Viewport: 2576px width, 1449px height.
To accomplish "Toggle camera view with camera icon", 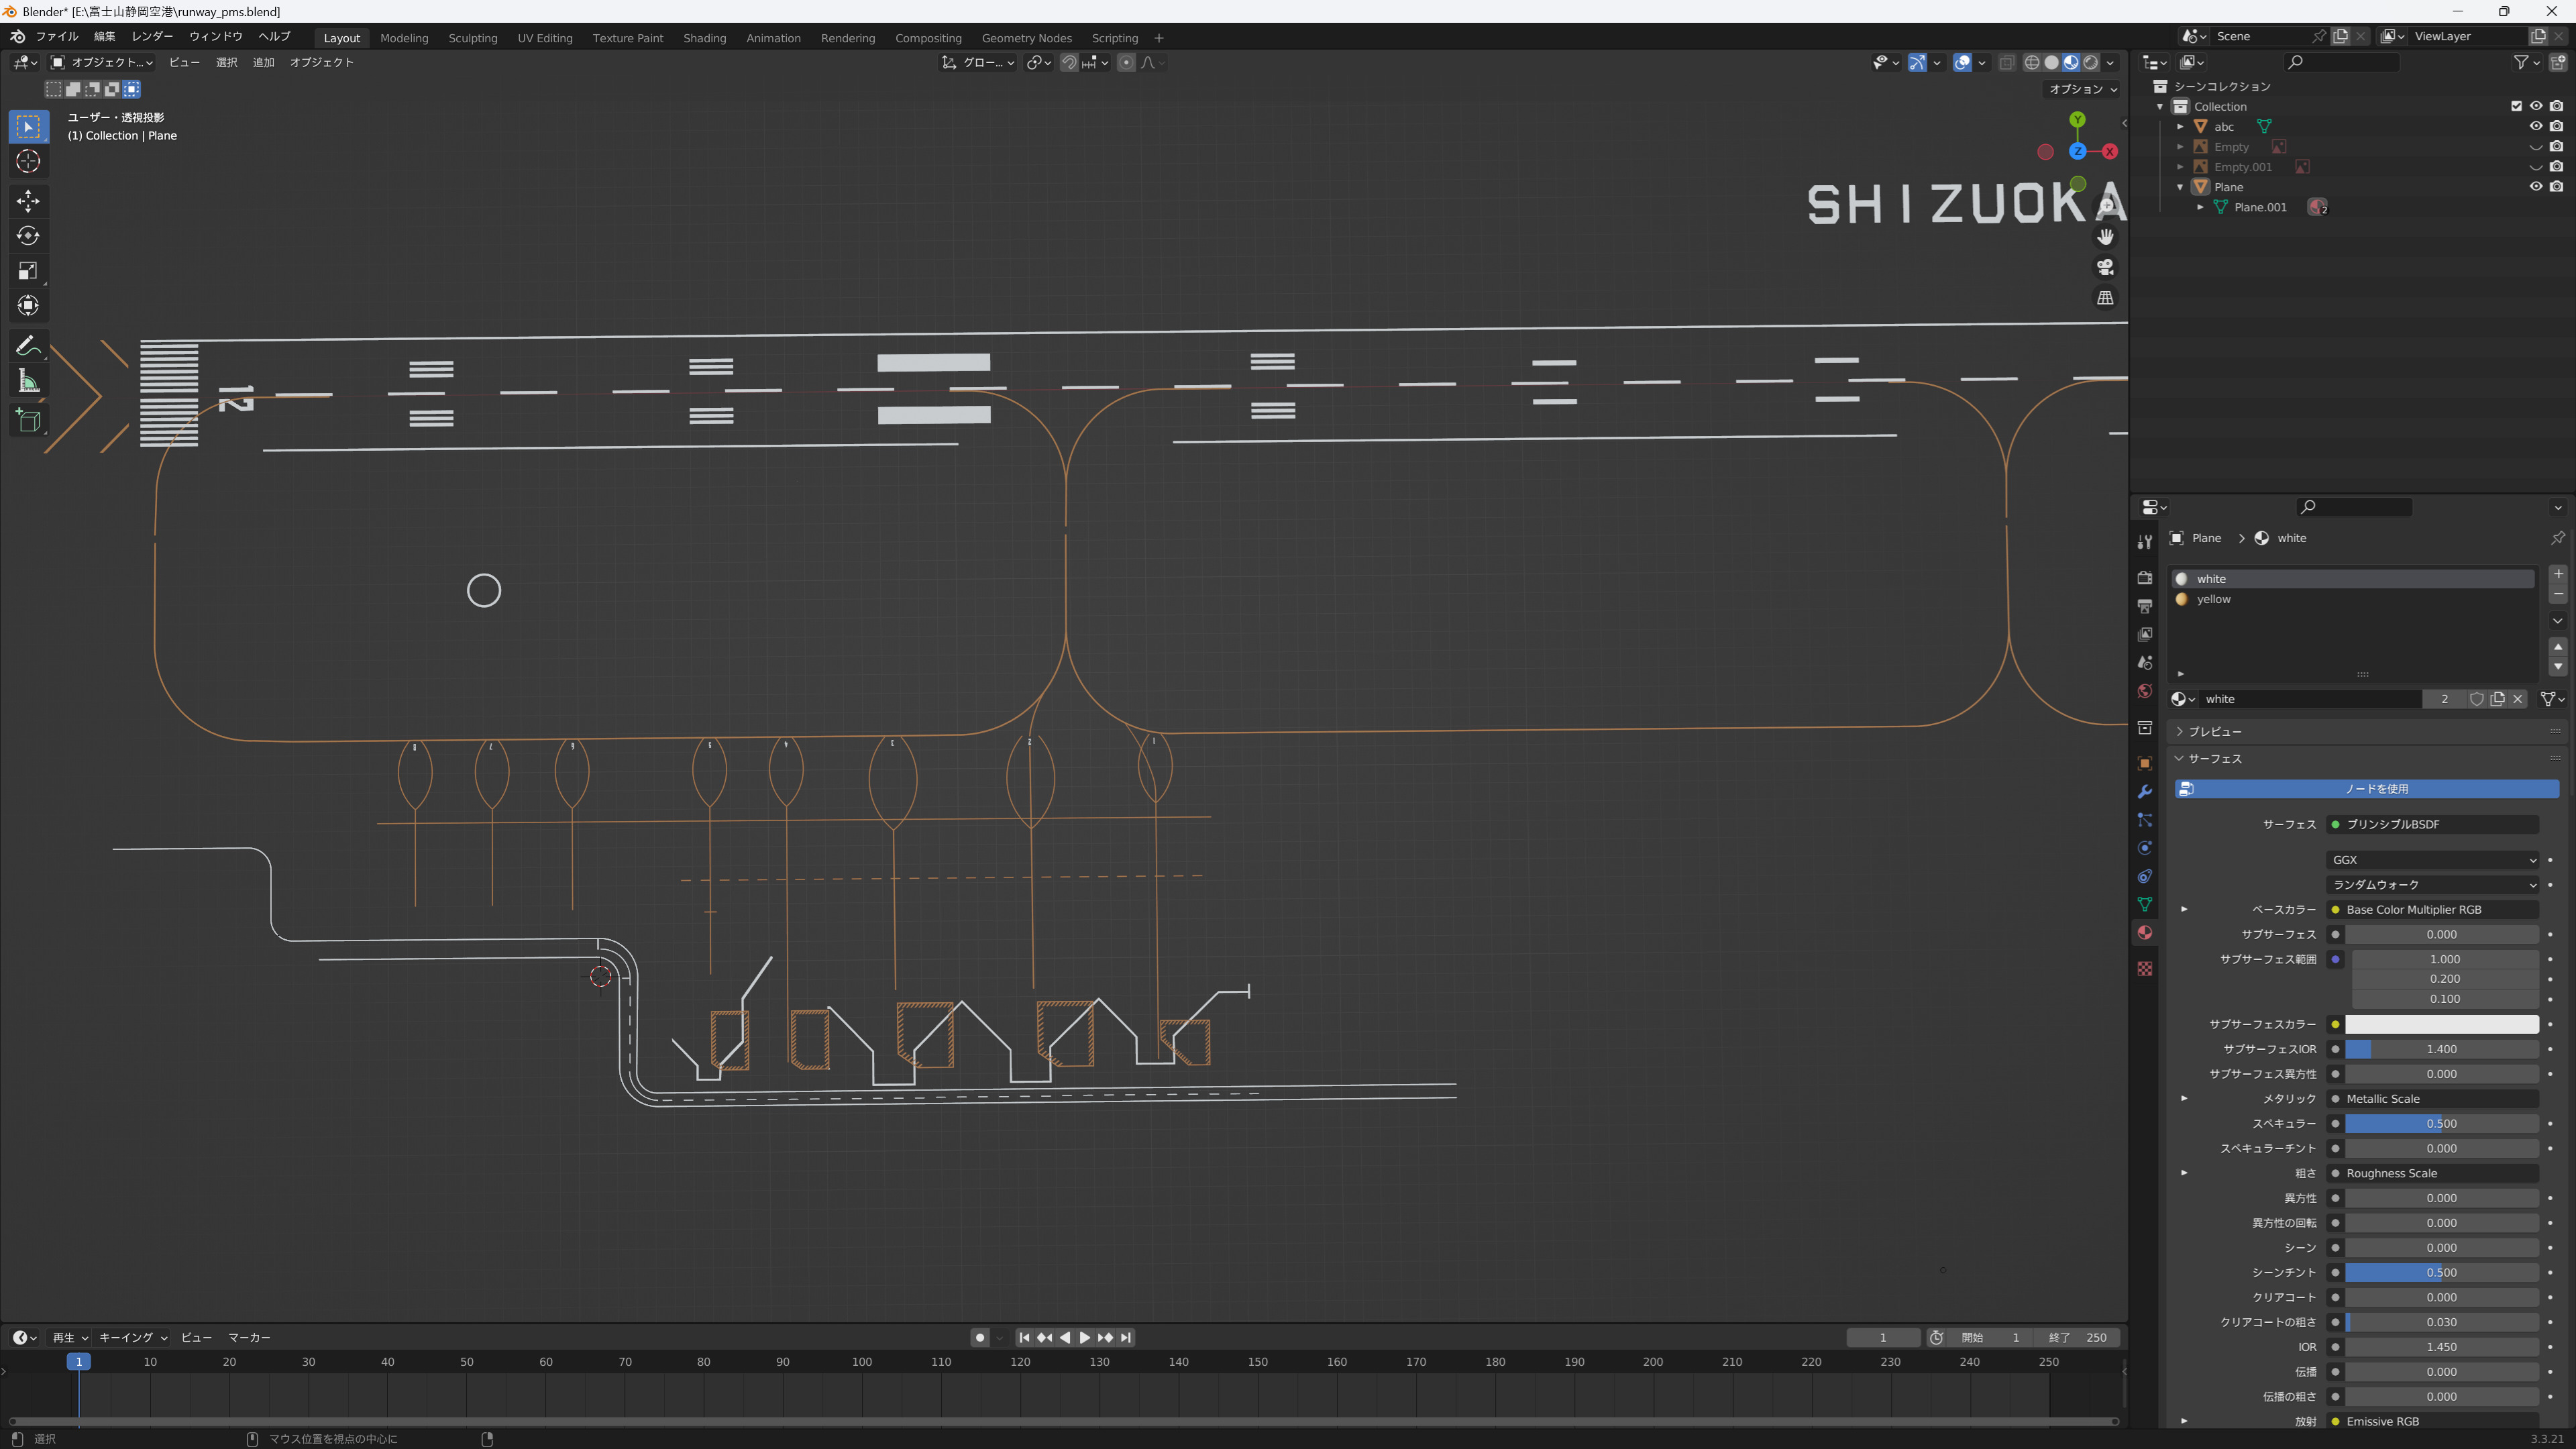I will tap(2105, 267).
